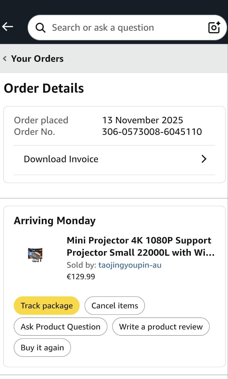Click the Order Details page heading

44,88
